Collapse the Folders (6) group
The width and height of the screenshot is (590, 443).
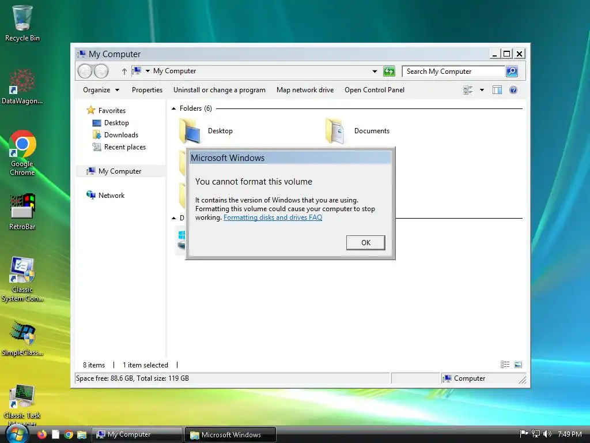(x=173, y=108)
